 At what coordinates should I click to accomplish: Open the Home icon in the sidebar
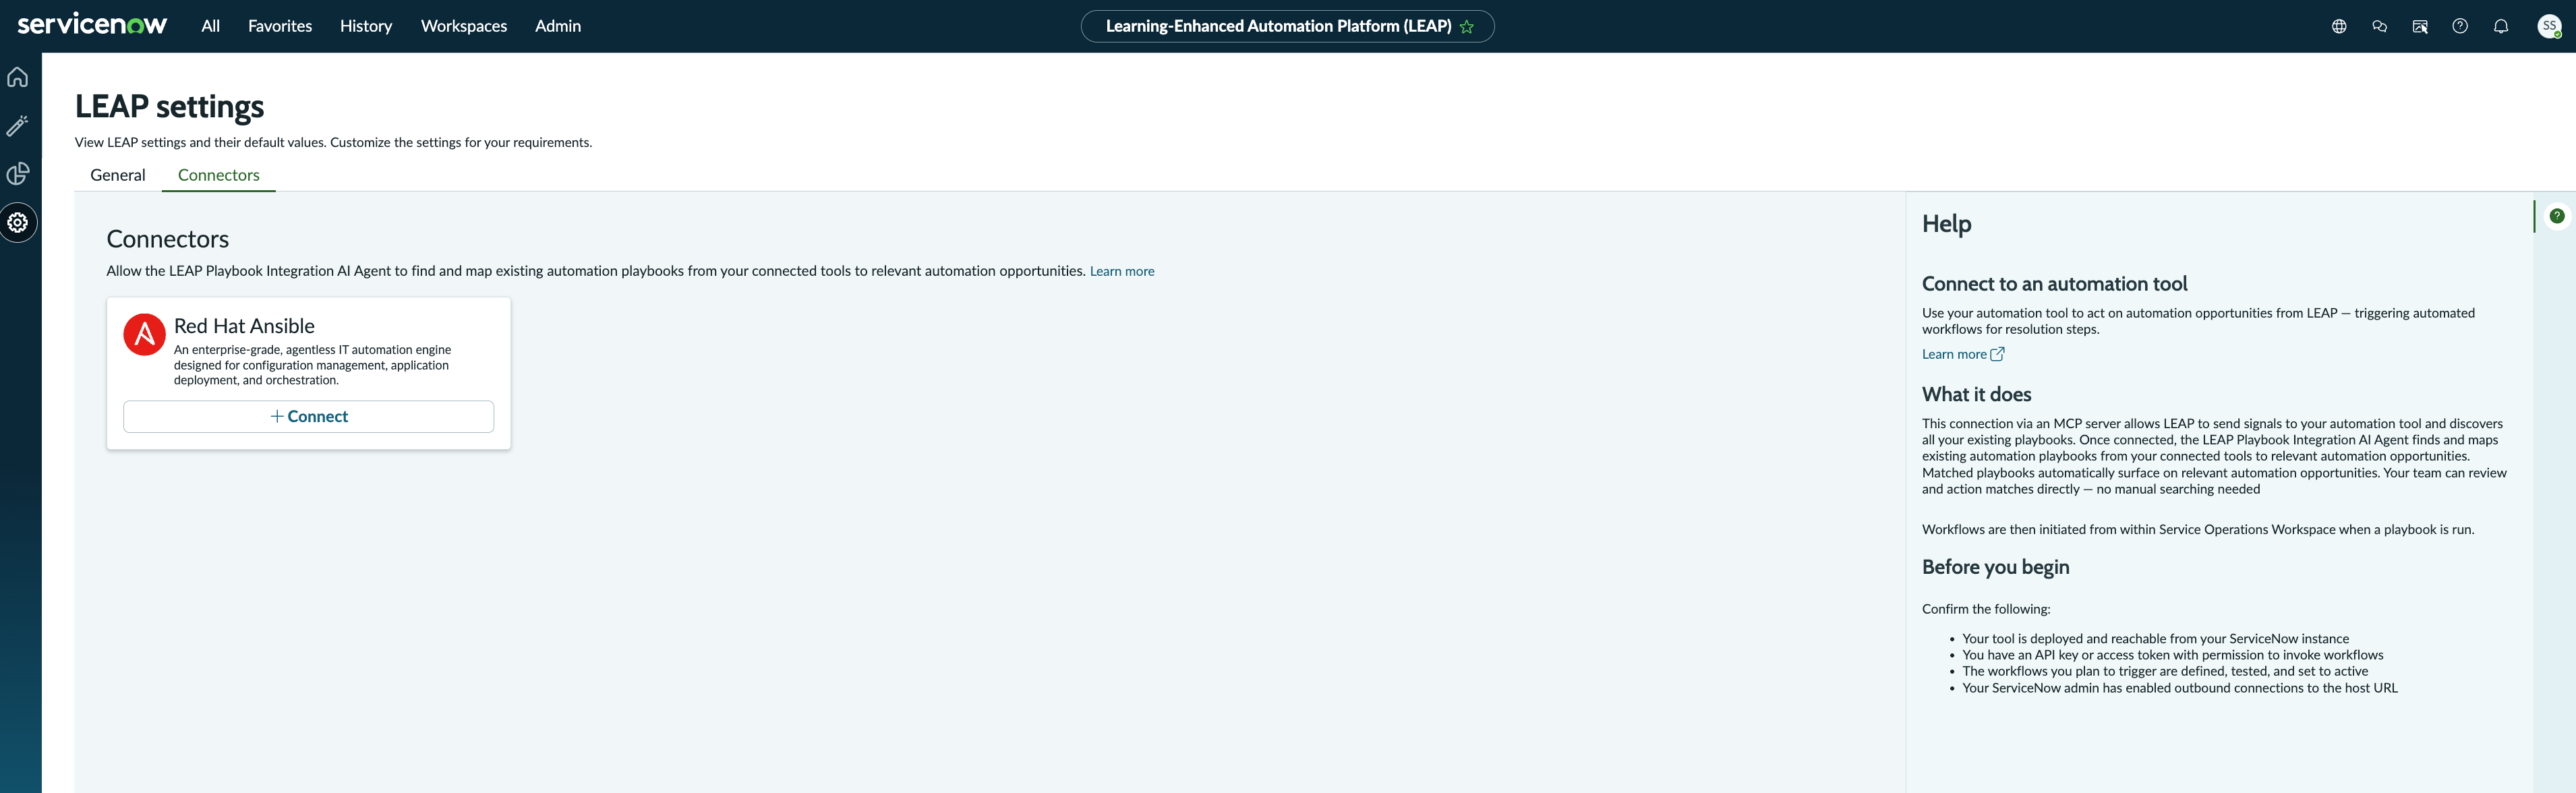18,77
